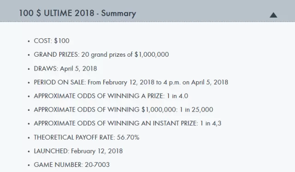Select the instant prize odds line

coord(128,124)
